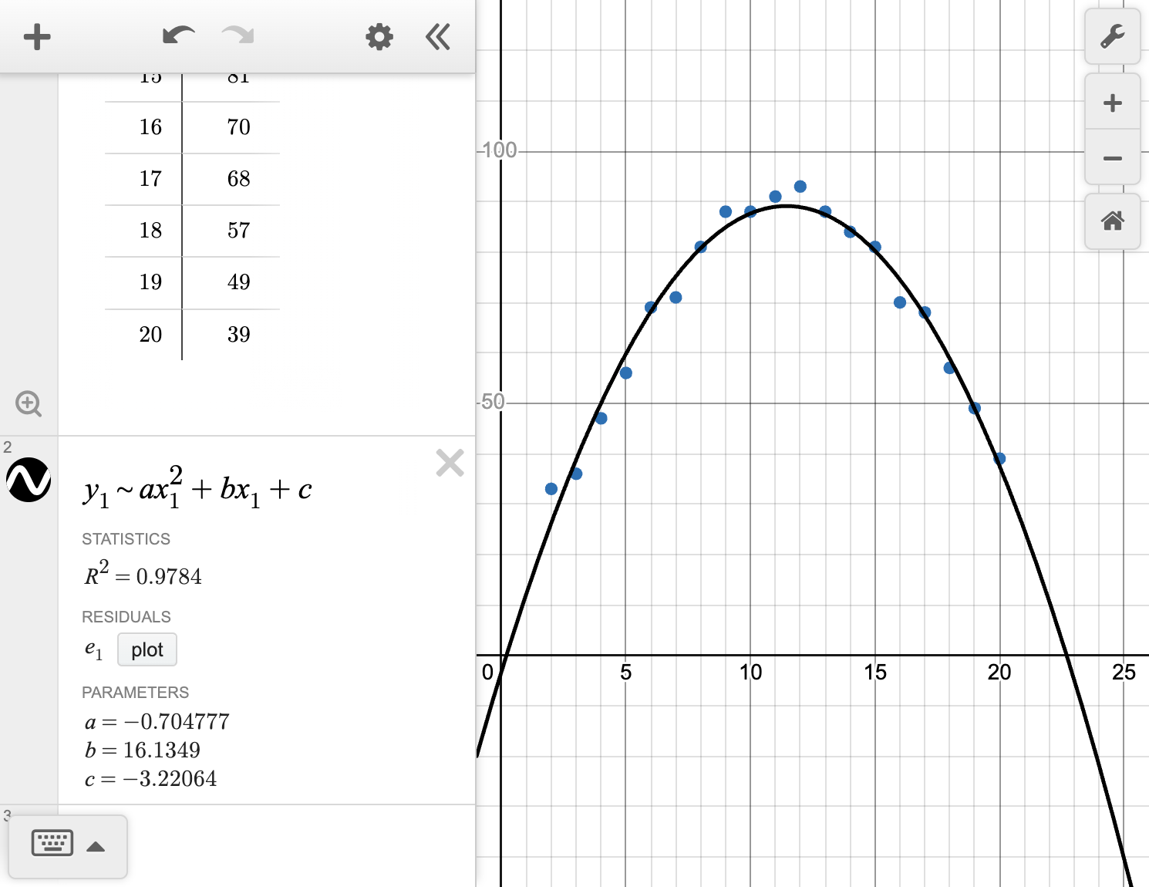Edit the table value 39

pyautogui.click(x=238, y=334)
